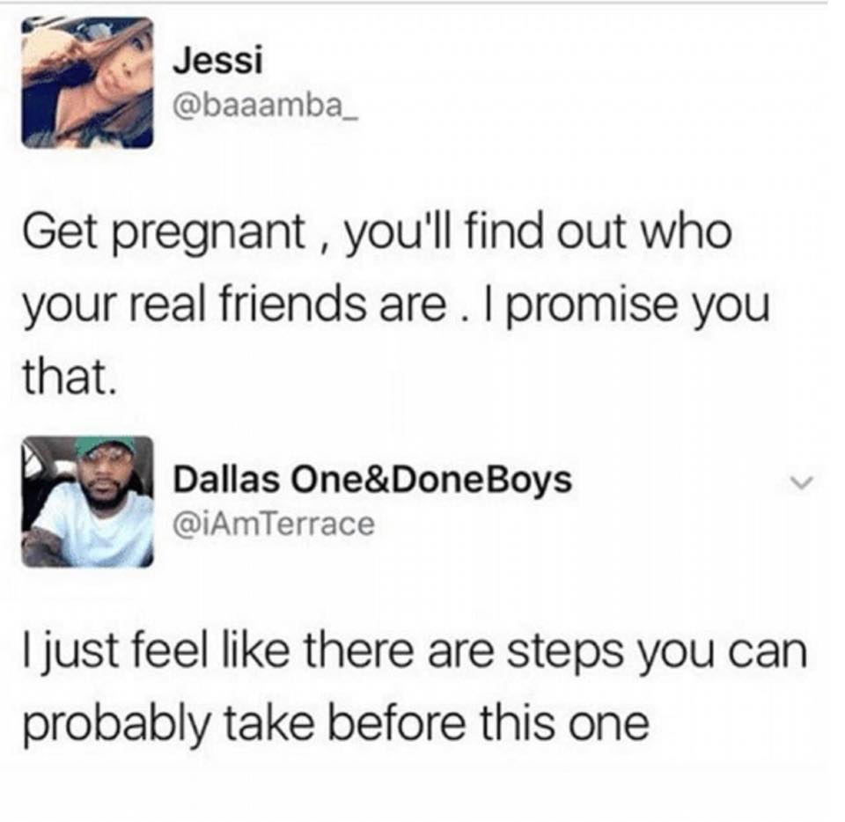Click the Dallas One&DoneBoys display name
This screenshot has height=822, width=845.
point(371,479)
